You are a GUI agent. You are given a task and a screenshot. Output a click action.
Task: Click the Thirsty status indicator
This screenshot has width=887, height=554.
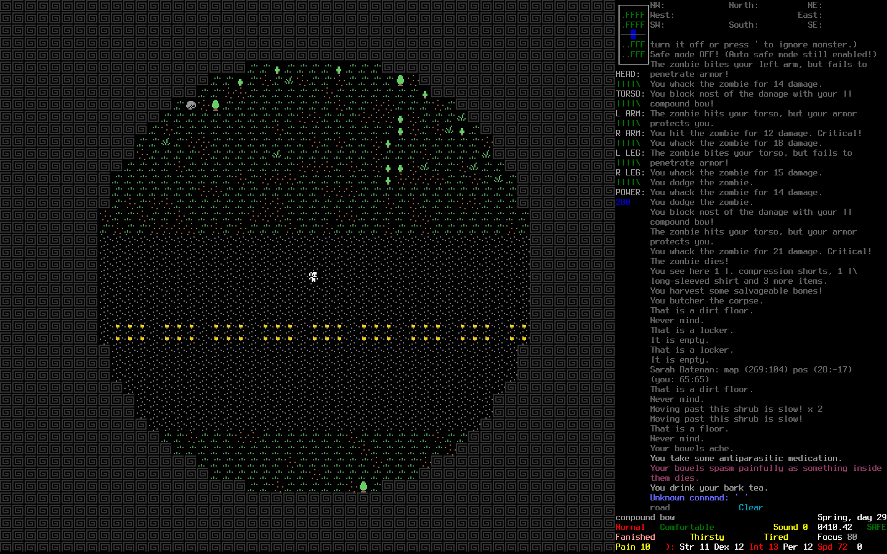707,537
